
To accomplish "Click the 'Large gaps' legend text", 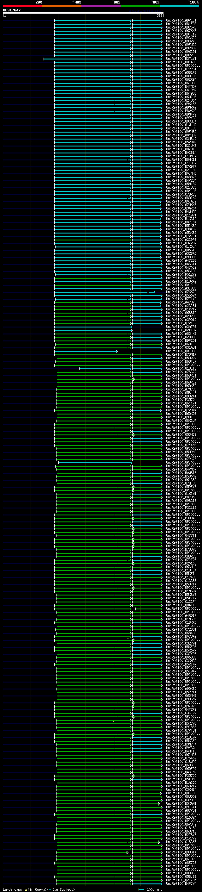I will pyautogui.click(x=13, y=889).
